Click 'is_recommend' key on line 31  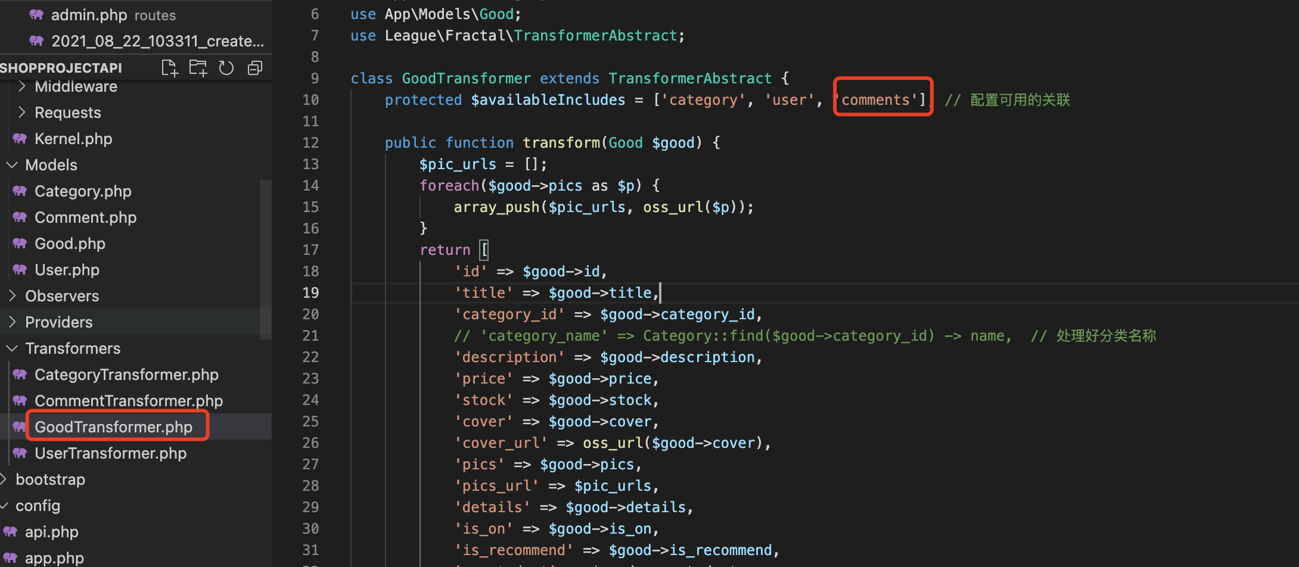click(x=514, y=550)
